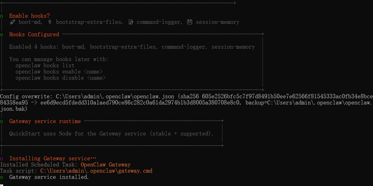Click the Installing Gateway service line
Viewport: 373px width, 186px height.
click(x=53, y=158)
